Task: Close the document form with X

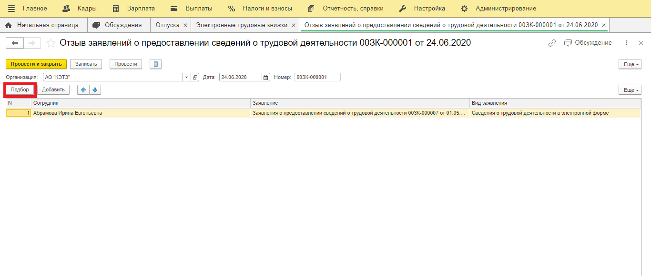Action: [641, 43]
